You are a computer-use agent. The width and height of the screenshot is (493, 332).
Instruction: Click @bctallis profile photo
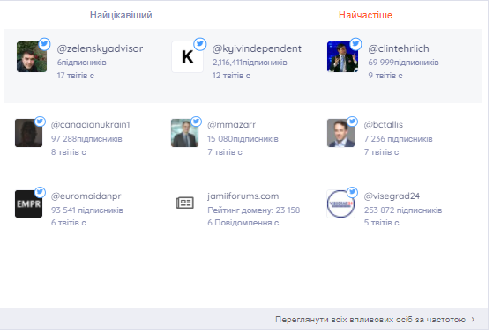(x=340, y=133)
